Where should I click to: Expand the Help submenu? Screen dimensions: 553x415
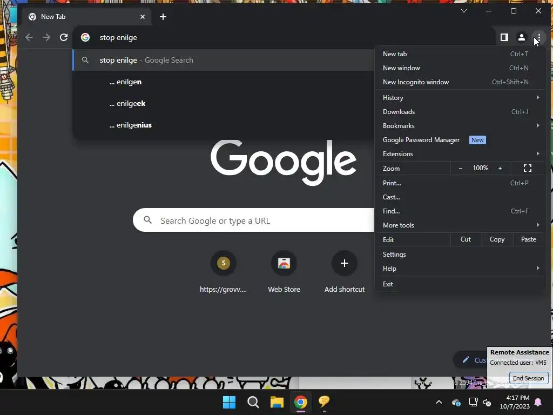pyautogui.click(x=461, y=269)
